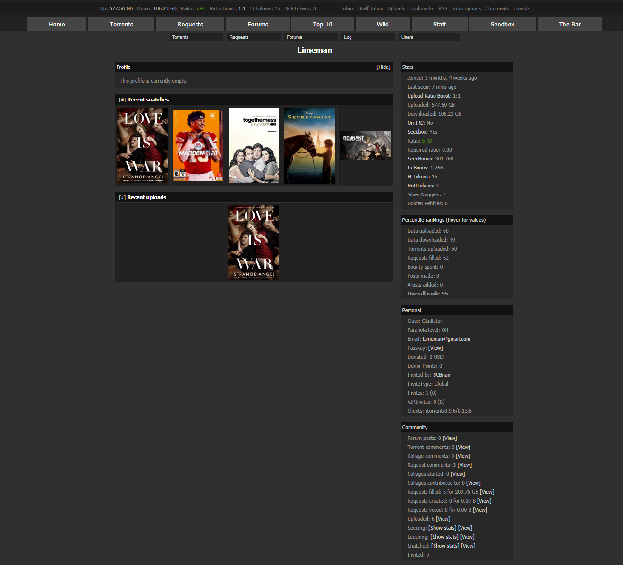Open the Wiki tab

[383, 24]
